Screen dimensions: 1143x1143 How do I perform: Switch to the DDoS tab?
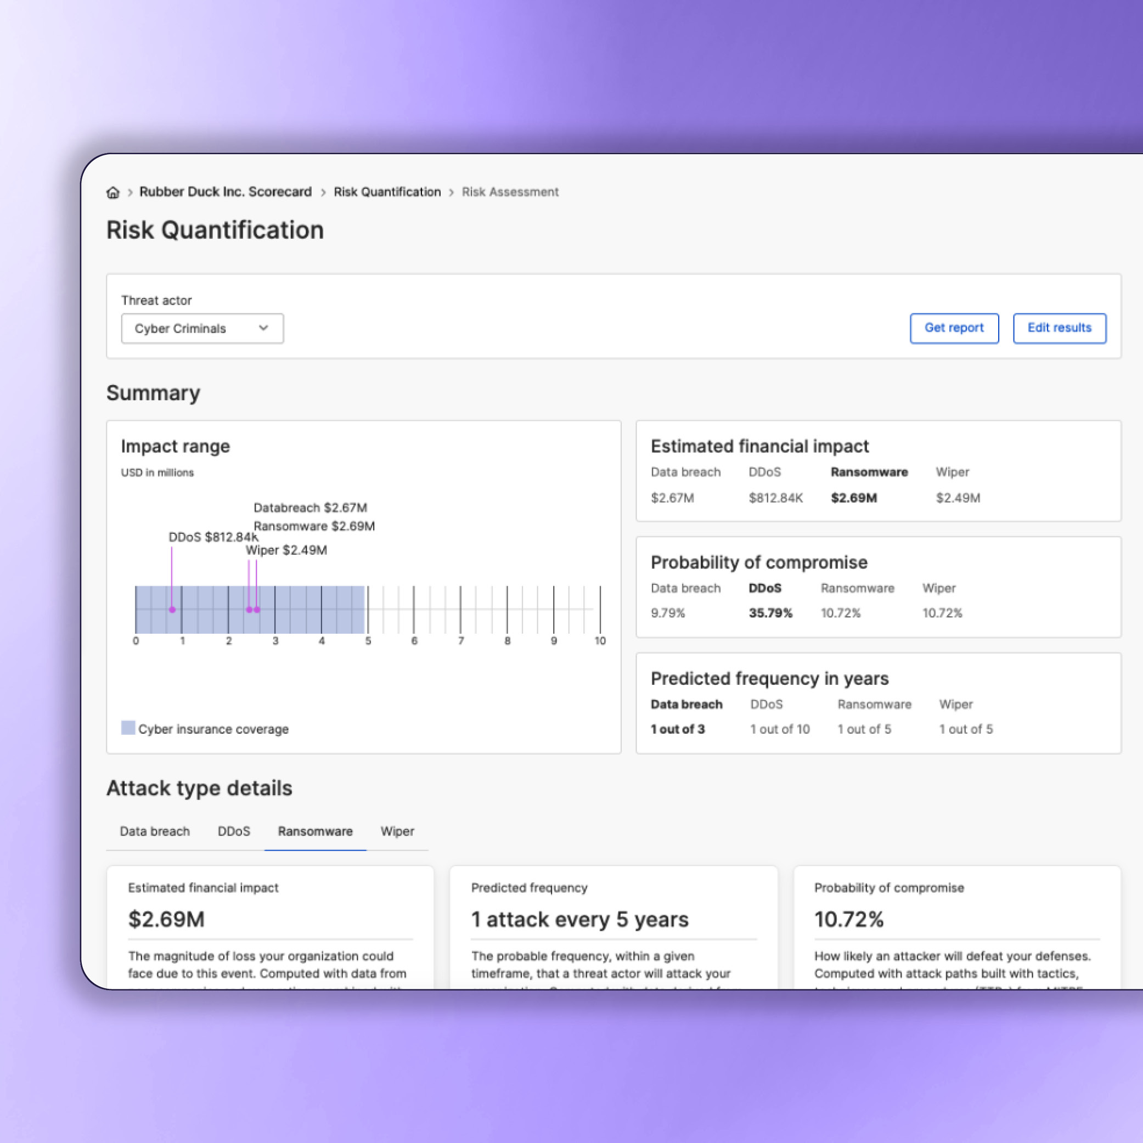[234, 831]
